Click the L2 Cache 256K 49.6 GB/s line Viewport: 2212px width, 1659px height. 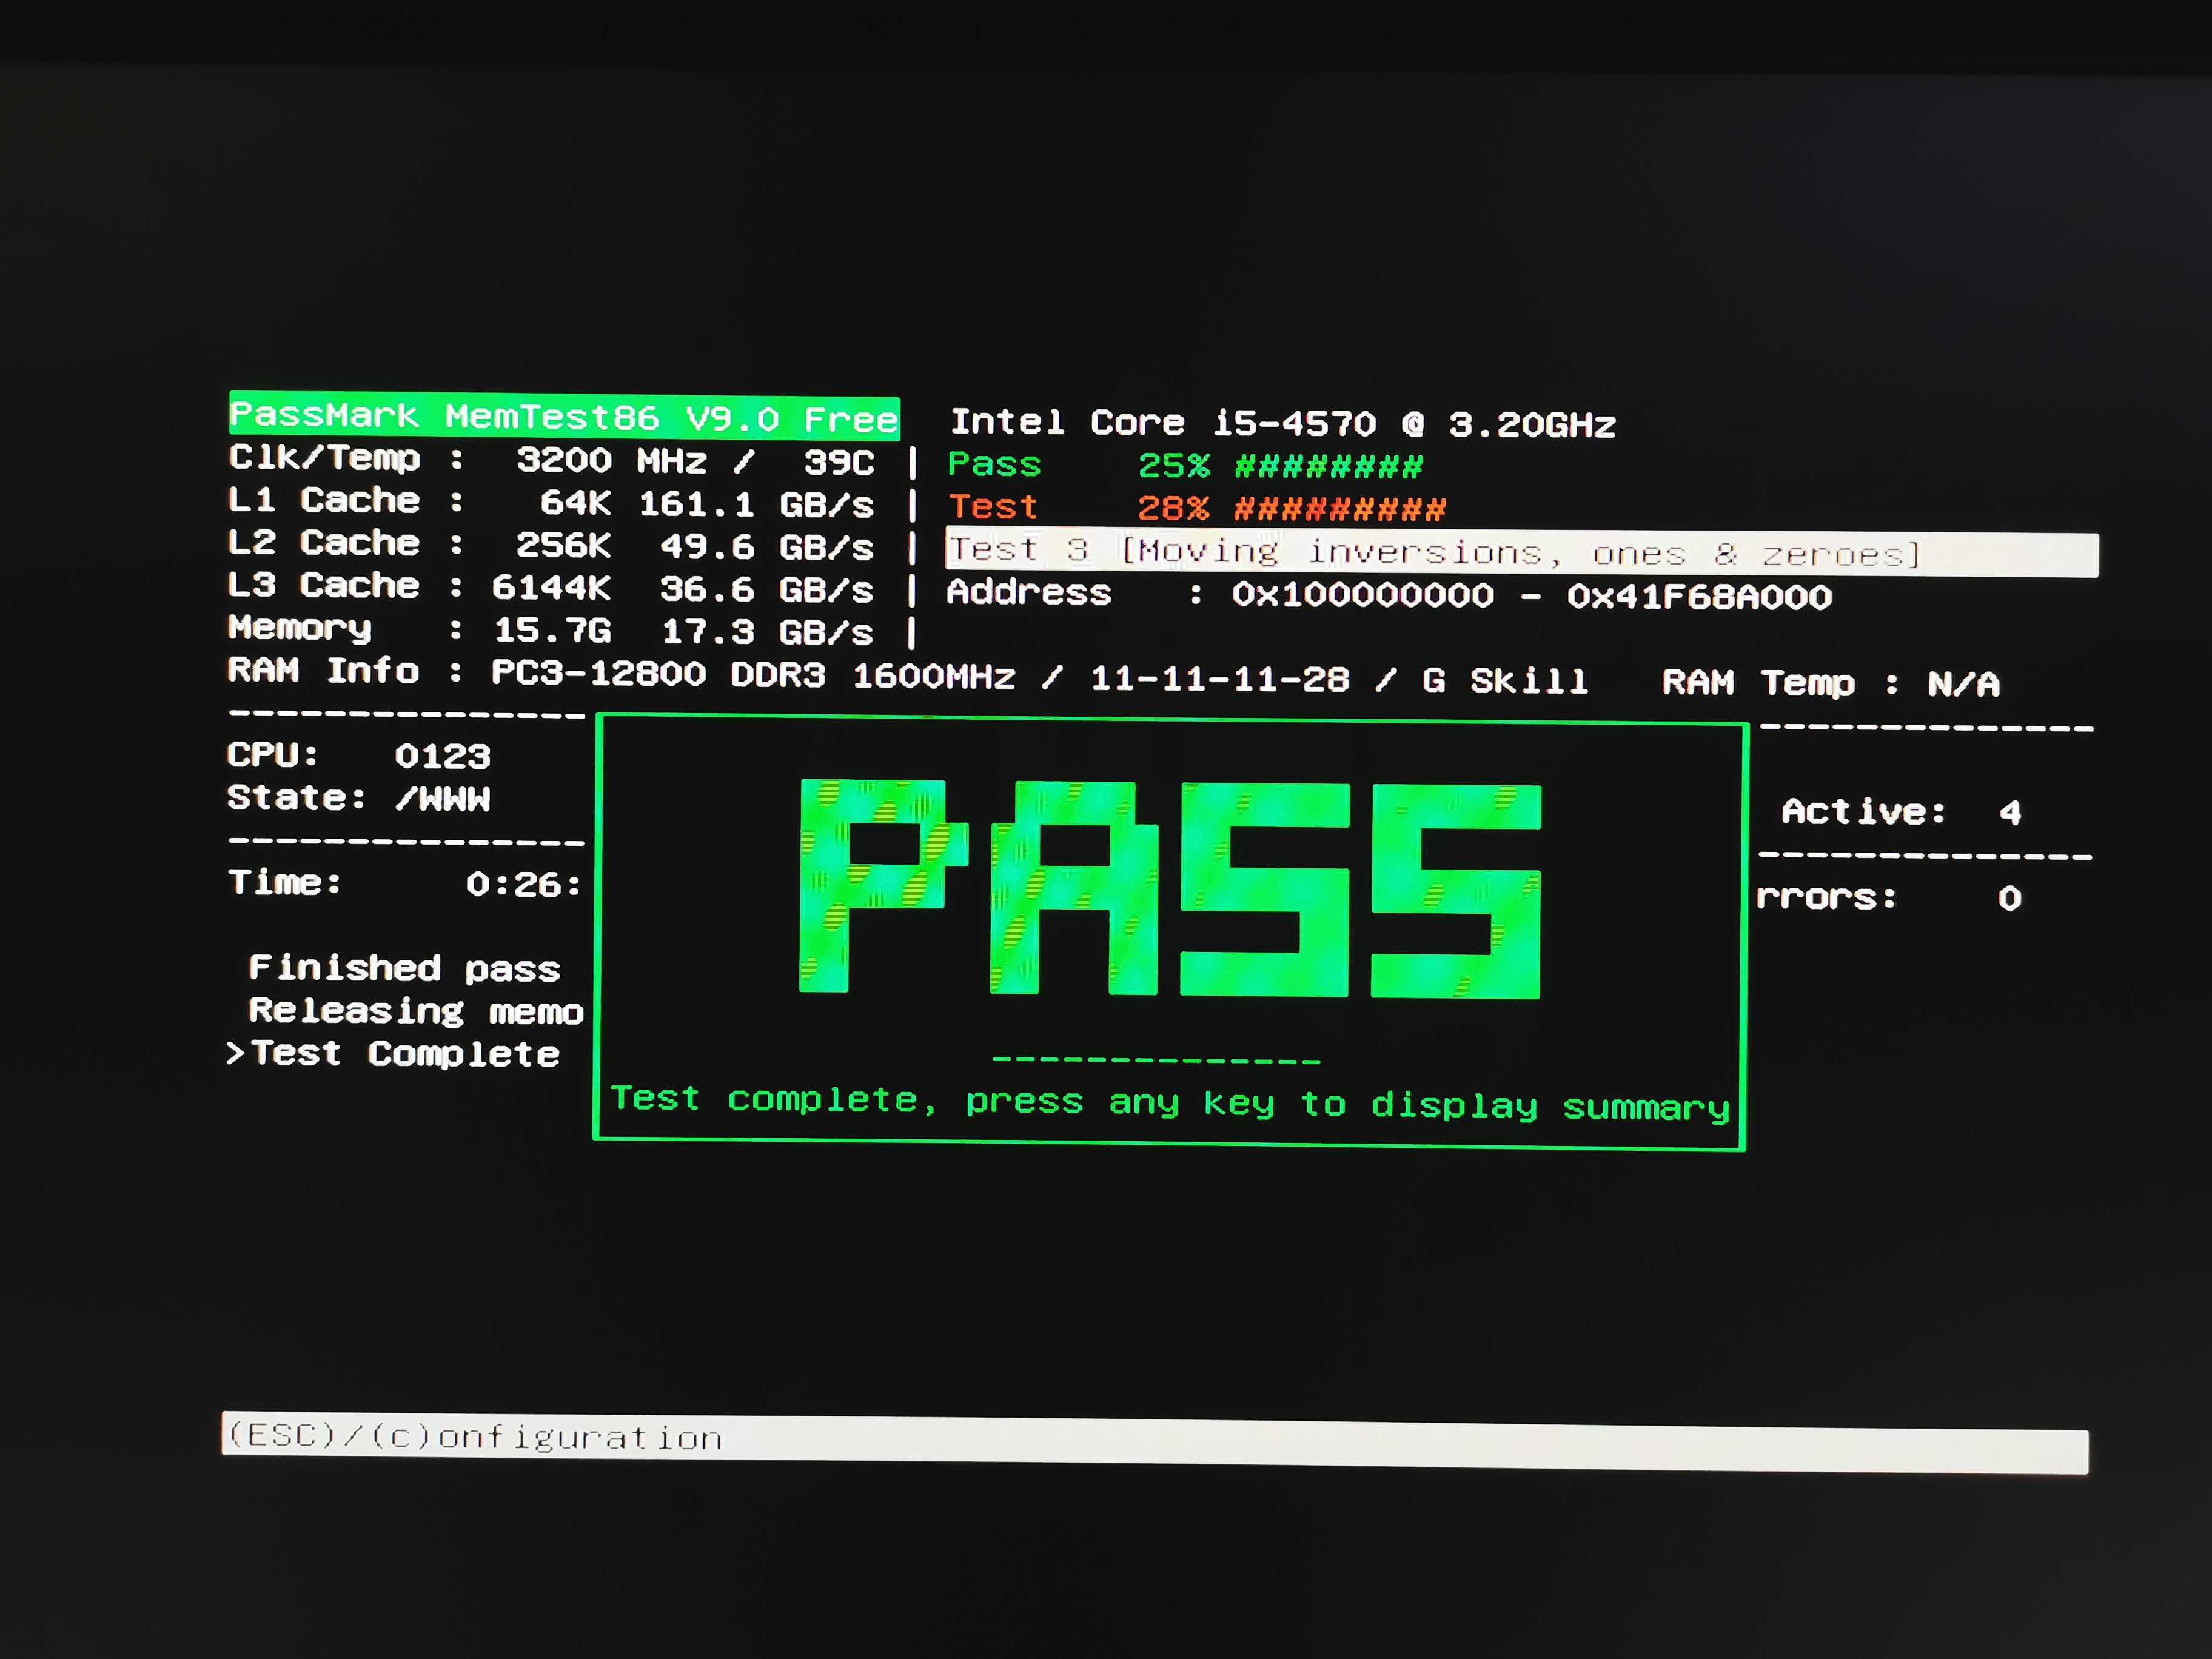[551, 545]
